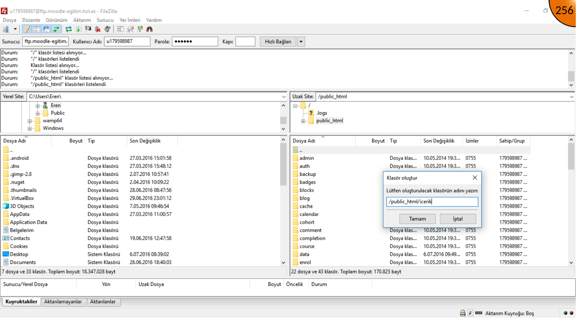This screenshot has height=324, width=576.
Task: Open the Düzenle menu
Action: point(31,20)
